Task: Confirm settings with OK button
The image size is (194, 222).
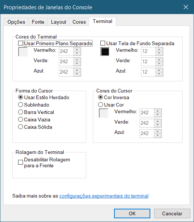Action: point(132,213)
